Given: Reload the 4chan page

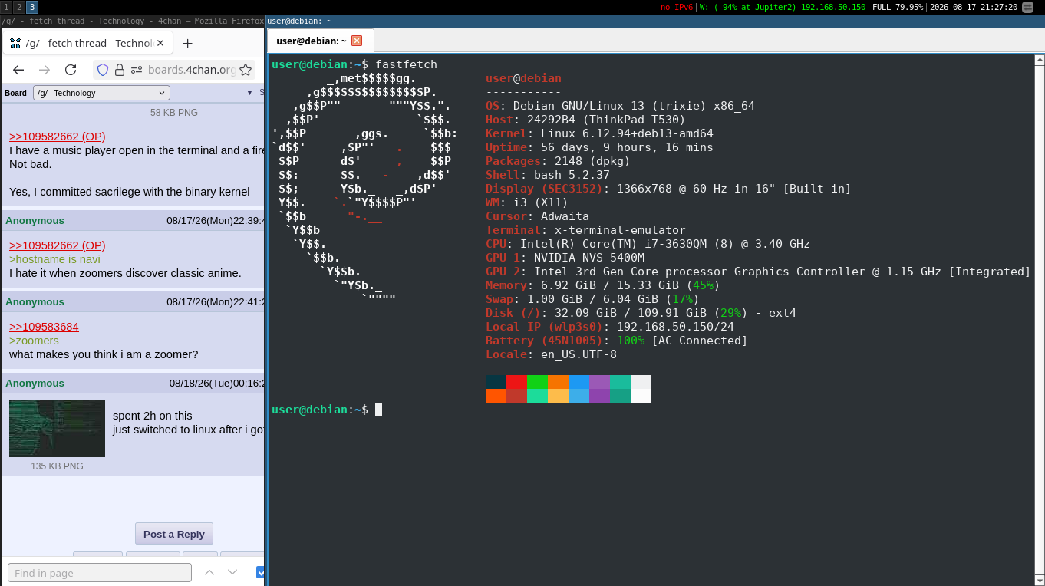Looking at the screenshot, I should pos(71,70).
